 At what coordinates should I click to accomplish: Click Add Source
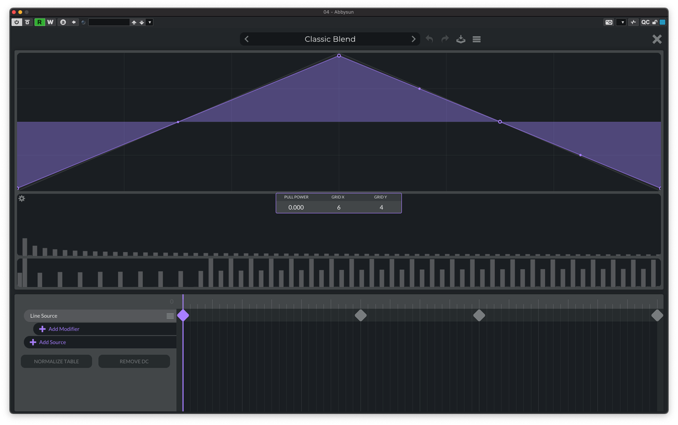(53, 342)
